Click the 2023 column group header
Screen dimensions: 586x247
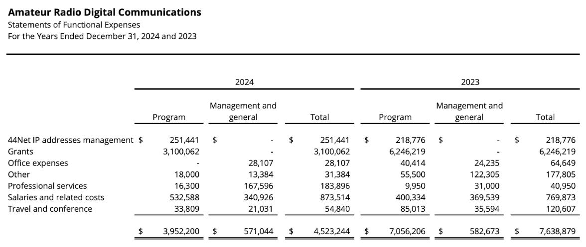point(470,82)
